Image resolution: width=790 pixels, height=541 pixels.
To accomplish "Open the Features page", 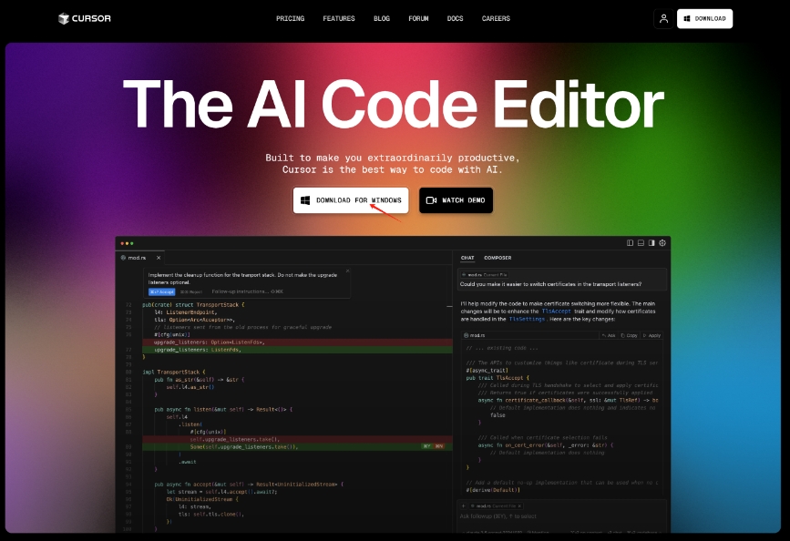I will (339, 18).
